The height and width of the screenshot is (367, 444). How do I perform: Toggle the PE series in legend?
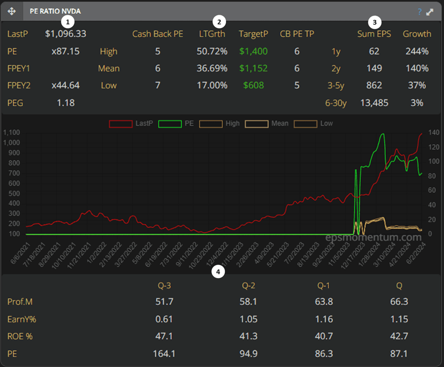176,124
